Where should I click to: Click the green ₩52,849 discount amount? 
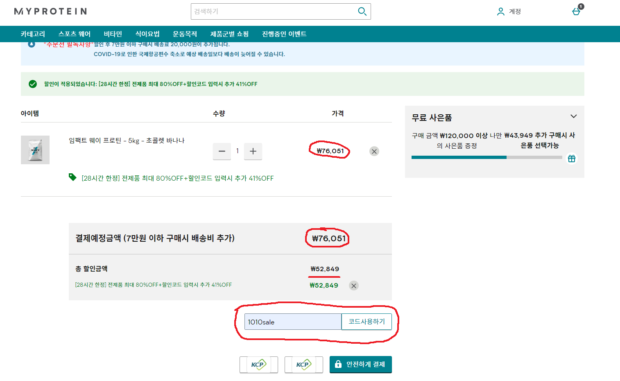click(324, 286)
